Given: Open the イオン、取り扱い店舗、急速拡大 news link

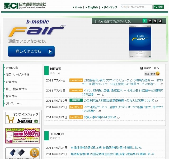Looking at the screenshot, I should tap(122, 92).
